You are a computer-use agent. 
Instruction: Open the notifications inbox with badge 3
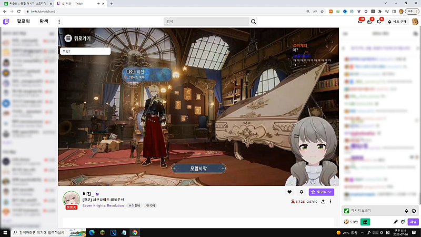point(369,22)
